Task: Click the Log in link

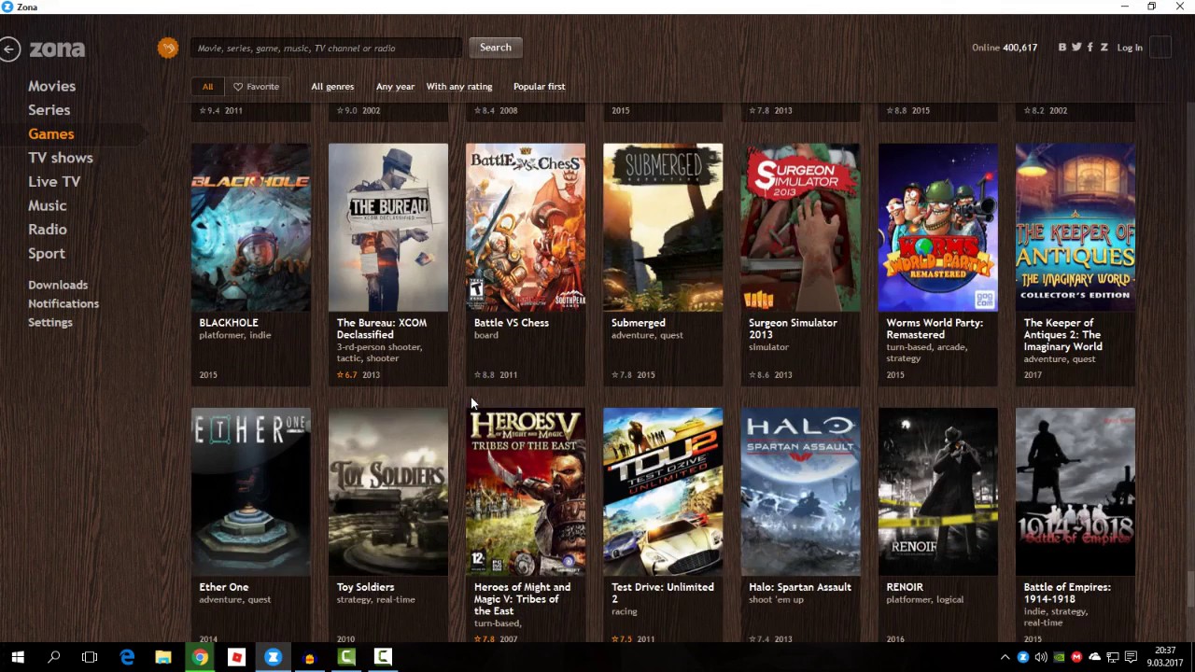Action: pyautogui.click(x=1130, y=48)
